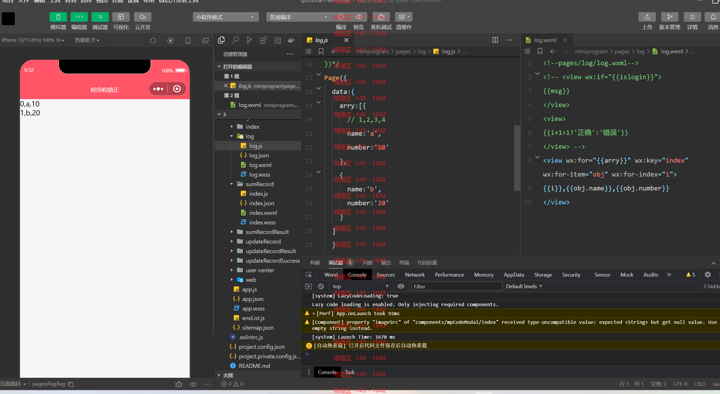
Task: Toggle the Simulator panel button
Action: (x=58, y=17)
